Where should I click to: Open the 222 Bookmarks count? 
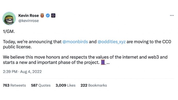click(94, 85)
